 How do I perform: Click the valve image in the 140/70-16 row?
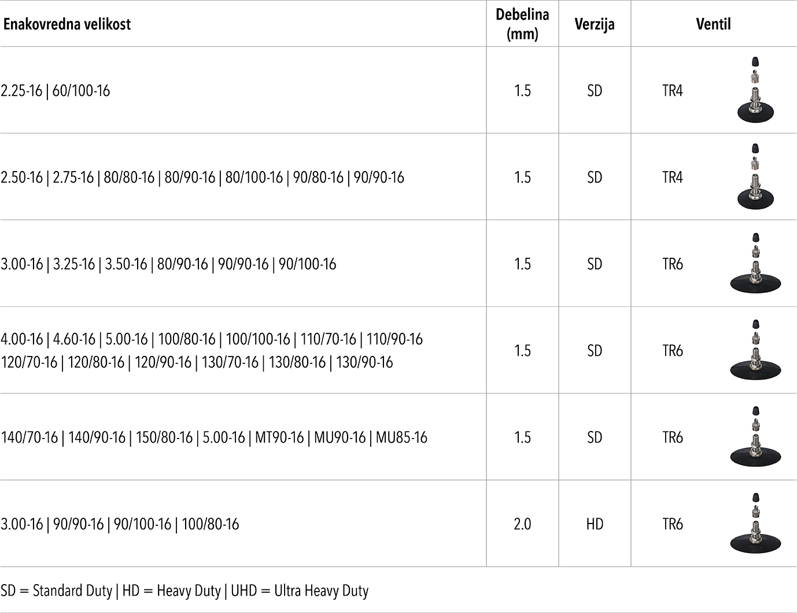pyautogui.click(x=755, y=437)
